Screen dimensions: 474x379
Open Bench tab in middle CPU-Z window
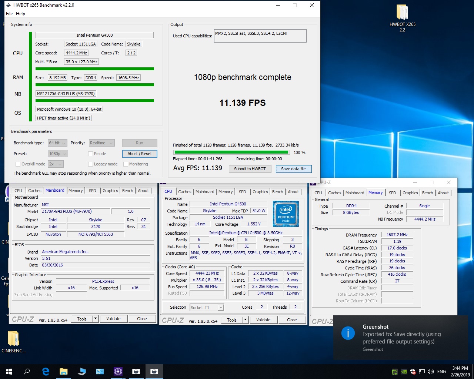pos(277,192)
